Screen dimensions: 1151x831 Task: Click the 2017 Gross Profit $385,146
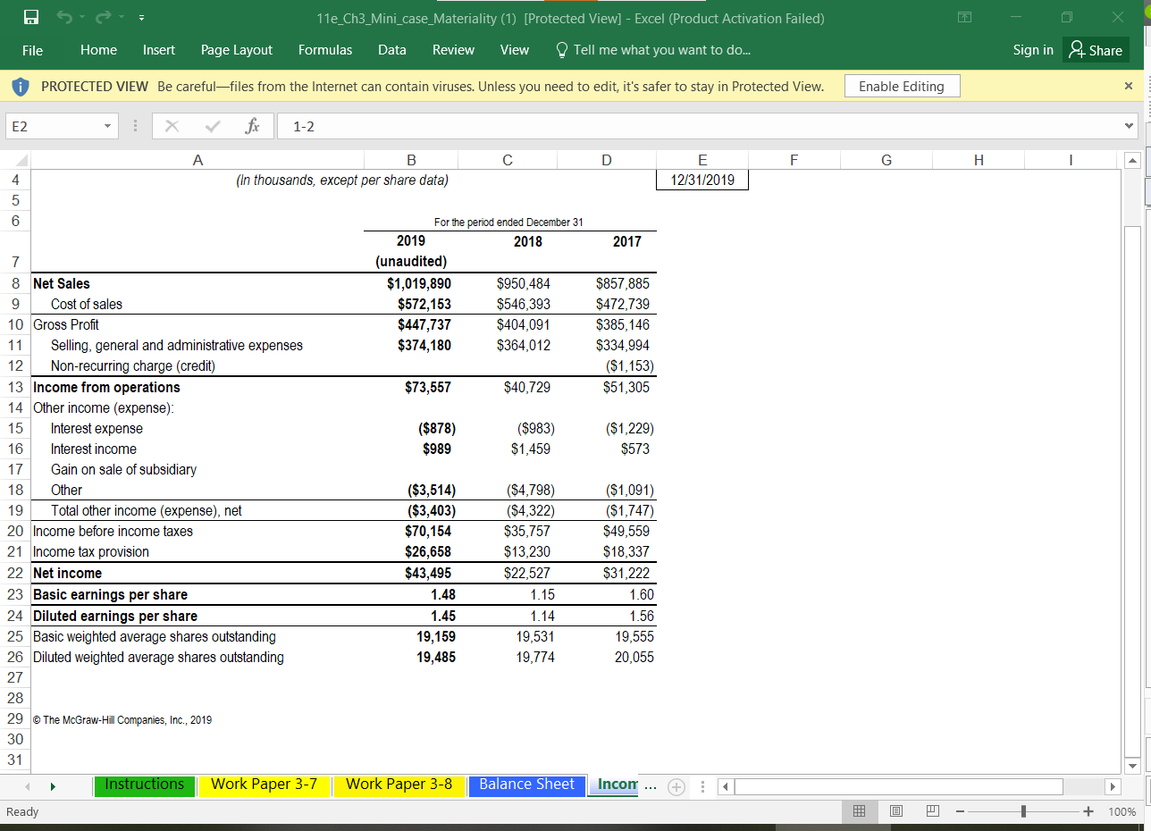pyautogui.click(x=607, y=324)
